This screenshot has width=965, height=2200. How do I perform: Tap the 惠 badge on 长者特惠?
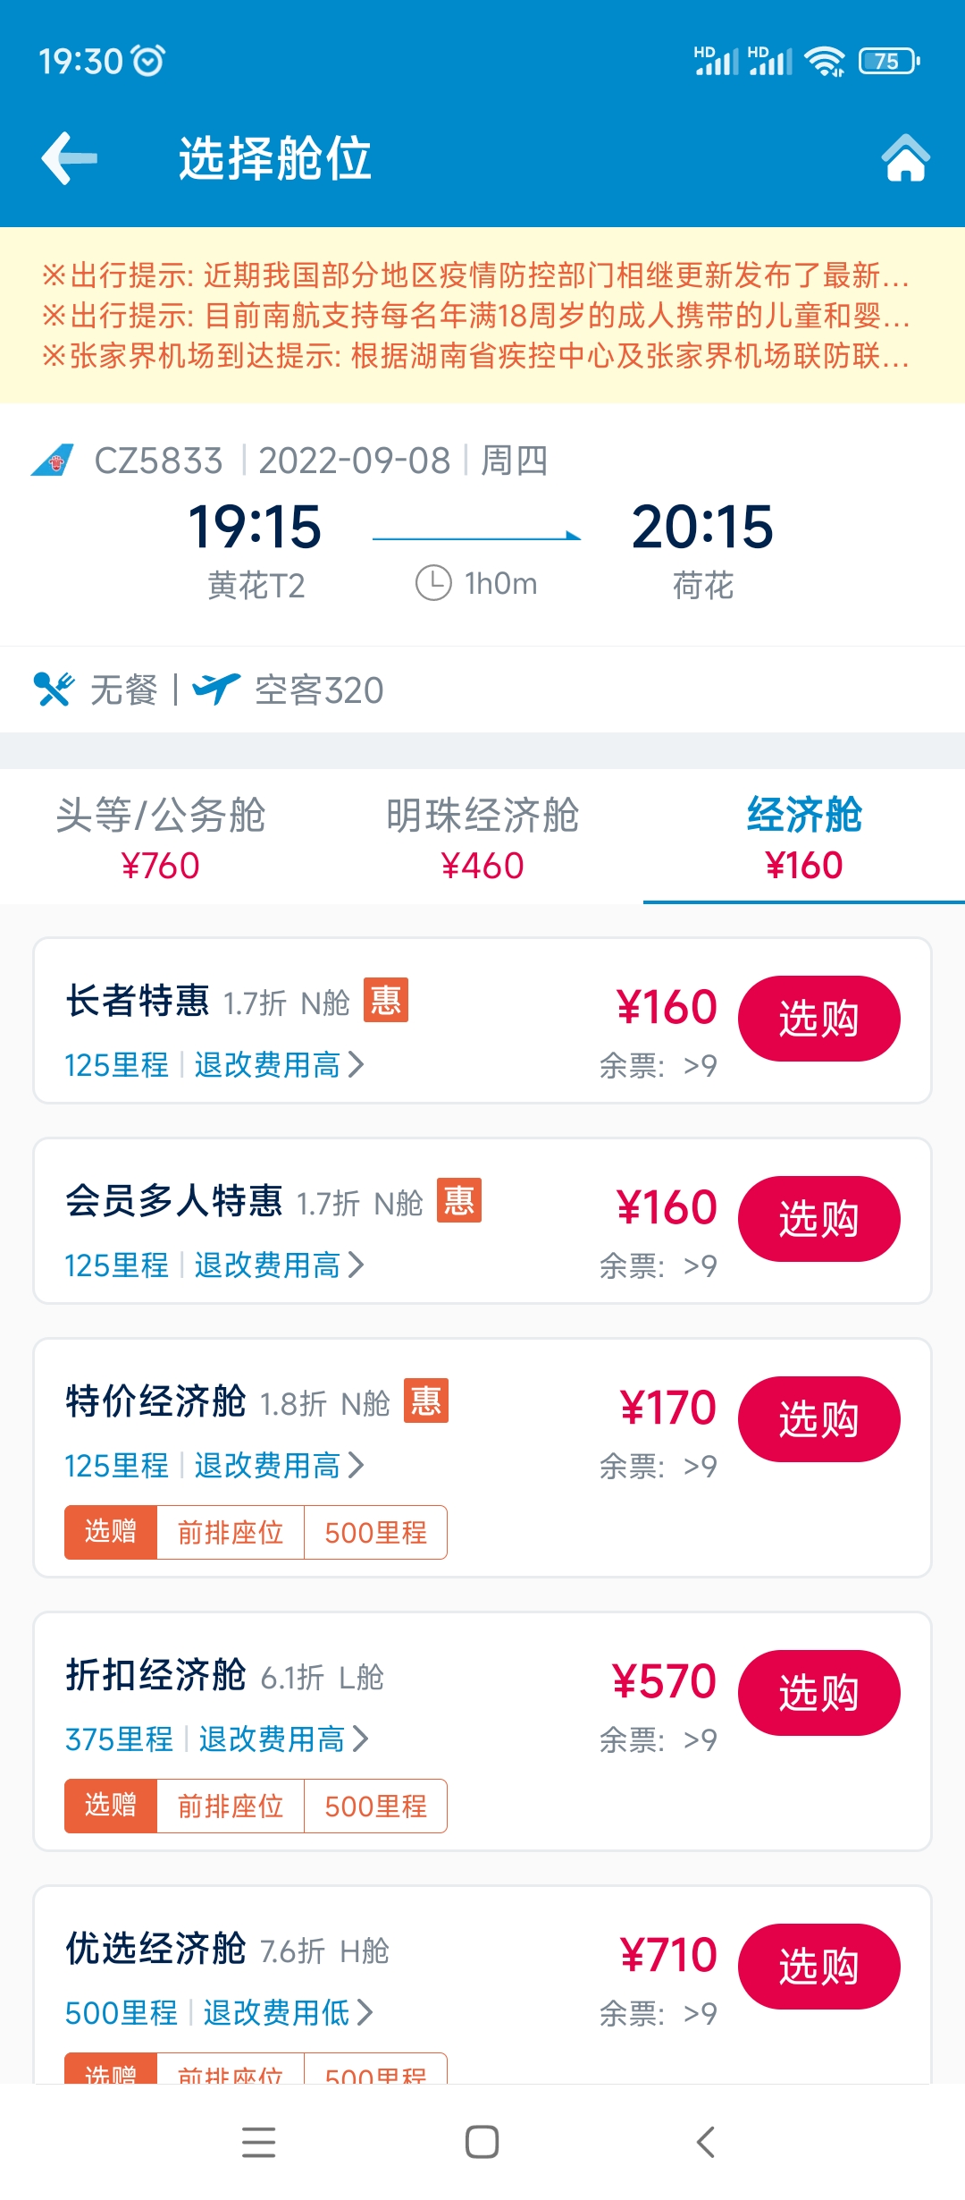point(386,1000)
